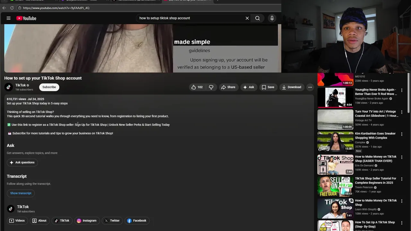411x231 pixels.
Task: Open options for How To Set Up video
Action: point(402,223)
